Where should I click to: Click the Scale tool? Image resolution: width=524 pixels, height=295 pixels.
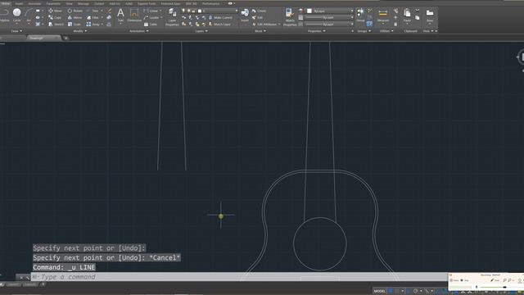pos(75,24)
